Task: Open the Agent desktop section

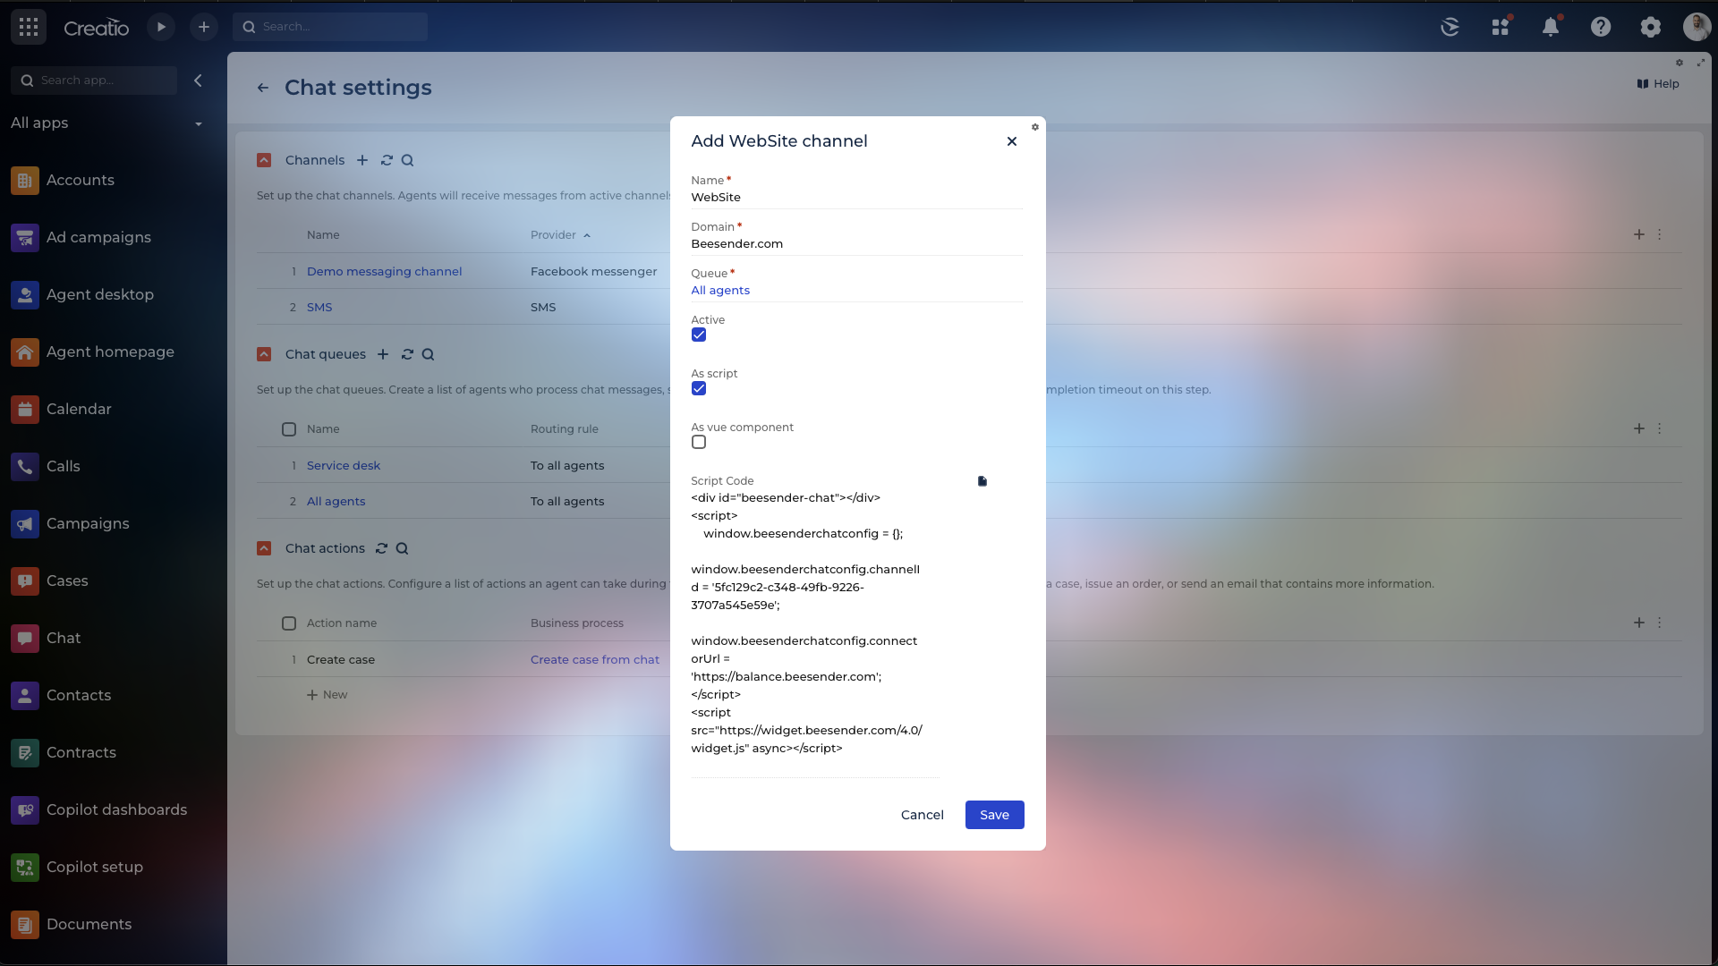Action: [x=100, y=295]
